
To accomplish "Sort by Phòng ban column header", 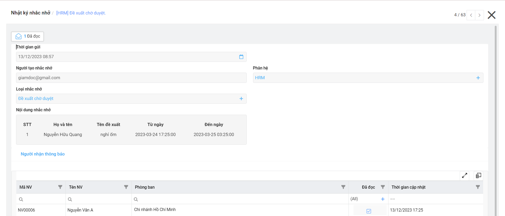I will tap(145, 187).
